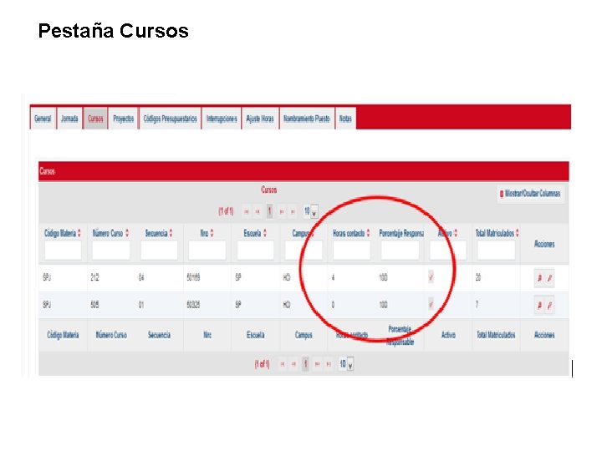Go to first page in bottom paginator
This screenshot has height=451, width=602.
click(x=283, y=364)
